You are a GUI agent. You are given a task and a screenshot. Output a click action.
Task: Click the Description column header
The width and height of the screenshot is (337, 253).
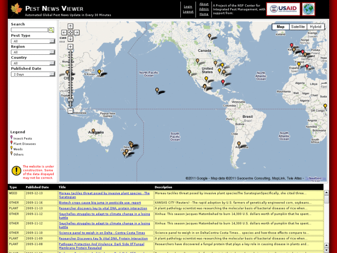pyautogui.click(x=163, y=187)
